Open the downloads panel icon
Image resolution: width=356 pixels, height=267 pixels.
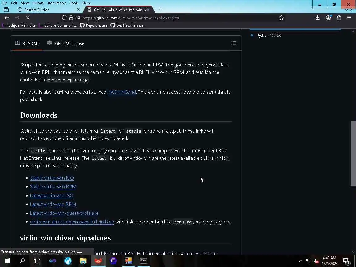pyautogui.click(x=317, y=18)
